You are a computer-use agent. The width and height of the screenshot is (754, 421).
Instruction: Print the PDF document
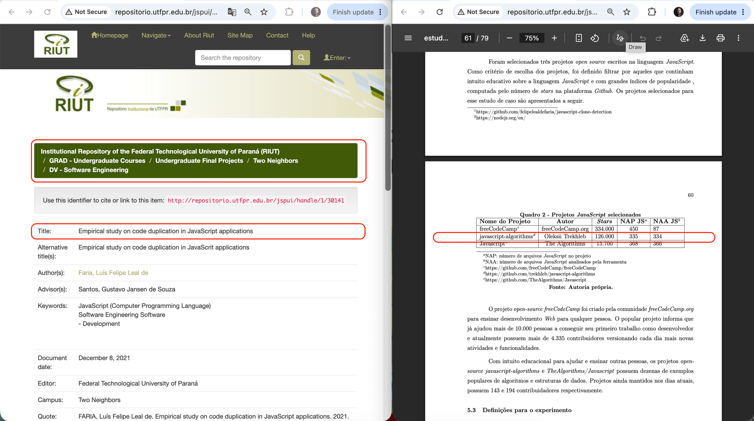point(720,38)
